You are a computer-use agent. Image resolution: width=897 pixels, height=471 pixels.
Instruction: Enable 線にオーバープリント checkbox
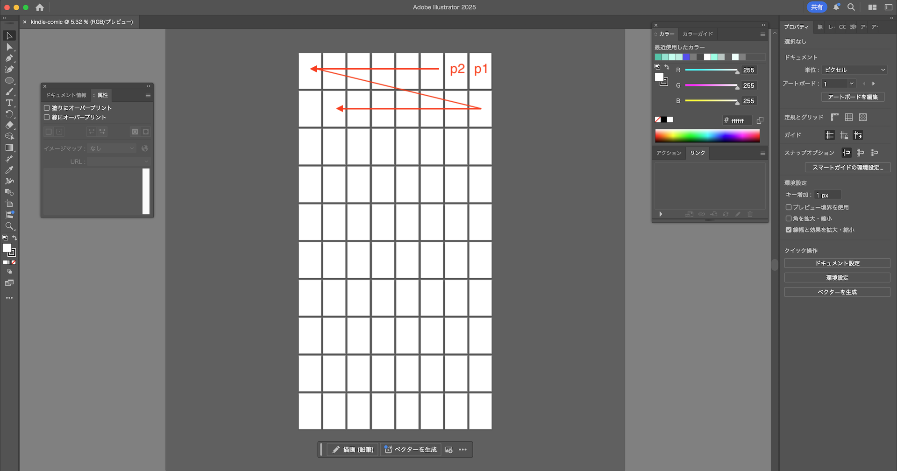point(47,117)
